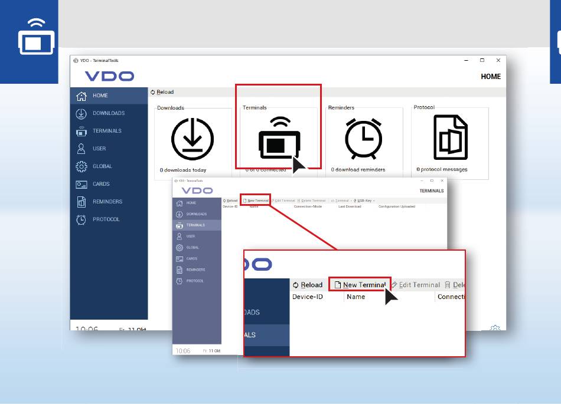Select GLOBAL in the small Terminals window sidebar
Image resolution: width=561 pixels, height=404 pixels.
coord(197,247)
